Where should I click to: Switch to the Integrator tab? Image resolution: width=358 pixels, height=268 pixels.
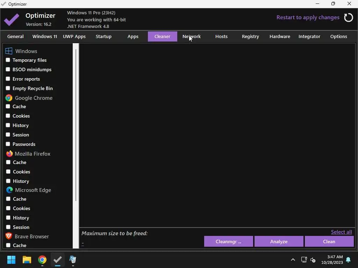point(309,36)
